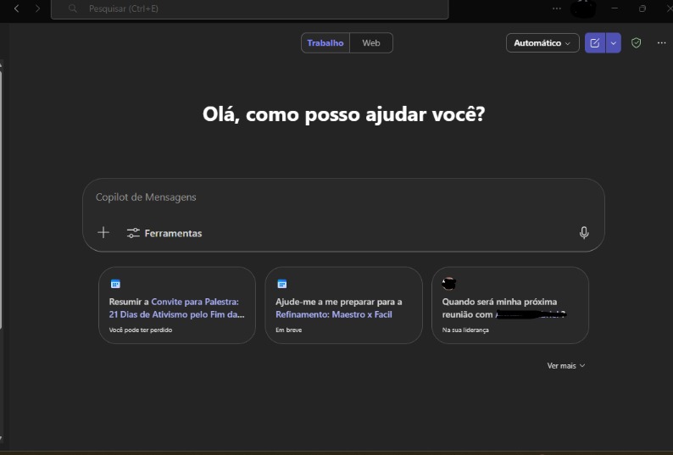Minimize the window
Image resolution: width=673 pixels, height=455 pixels.
point(615,8)
